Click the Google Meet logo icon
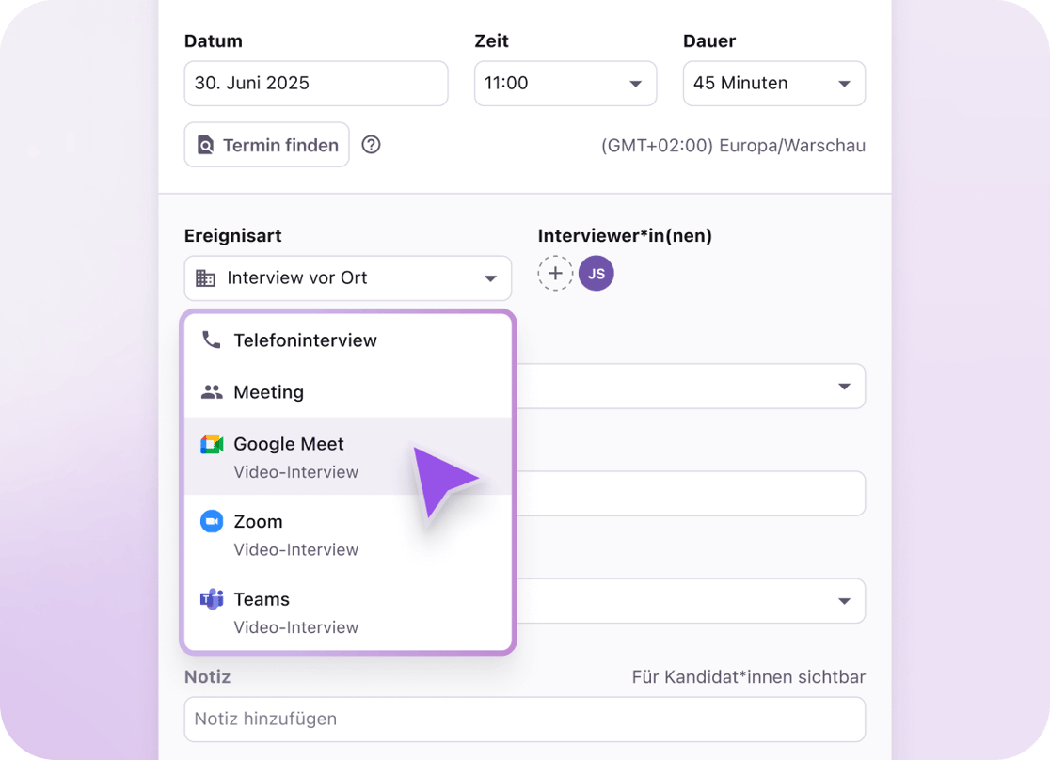1050x760 pixels. pyautogui.click(x=212, y=445)
